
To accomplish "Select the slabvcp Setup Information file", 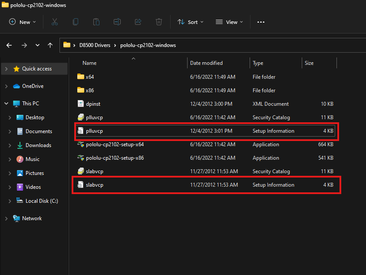I will (94, 185).
